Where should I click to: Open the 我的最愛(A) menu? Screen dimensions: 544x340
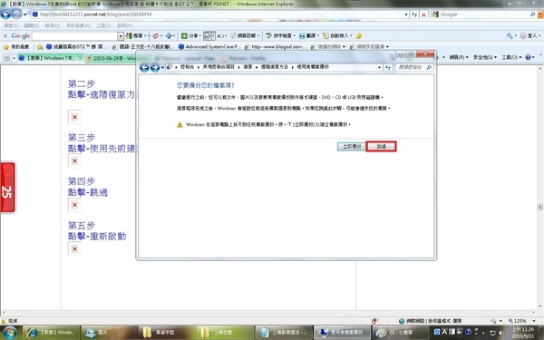[x=78, y=25]
